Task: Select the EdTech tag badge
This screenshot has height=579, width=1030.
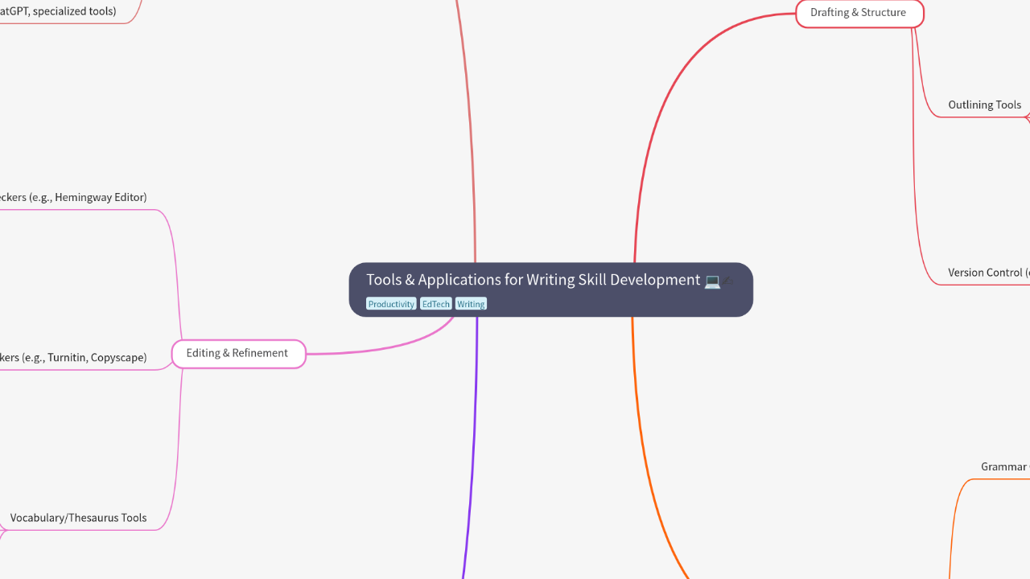Action: (435, 303)
